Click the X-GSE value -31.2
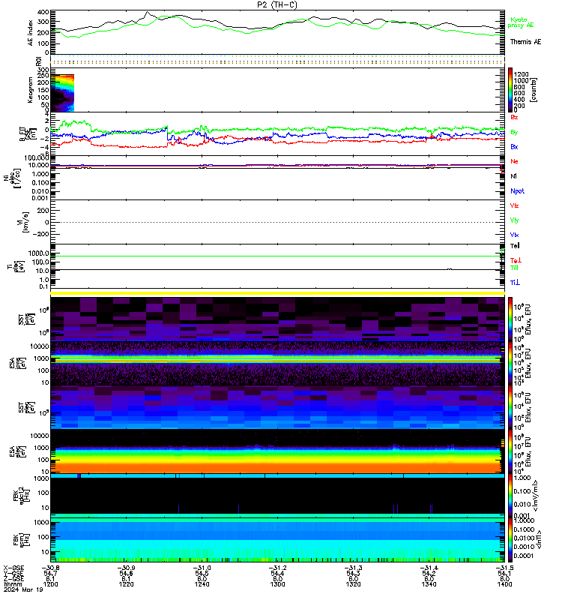The image size is (562, 600). pos(277,568)
